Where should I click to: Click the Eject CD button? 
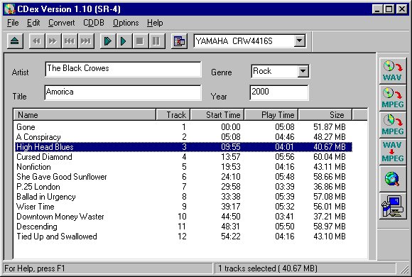click(x=15, y=41)
